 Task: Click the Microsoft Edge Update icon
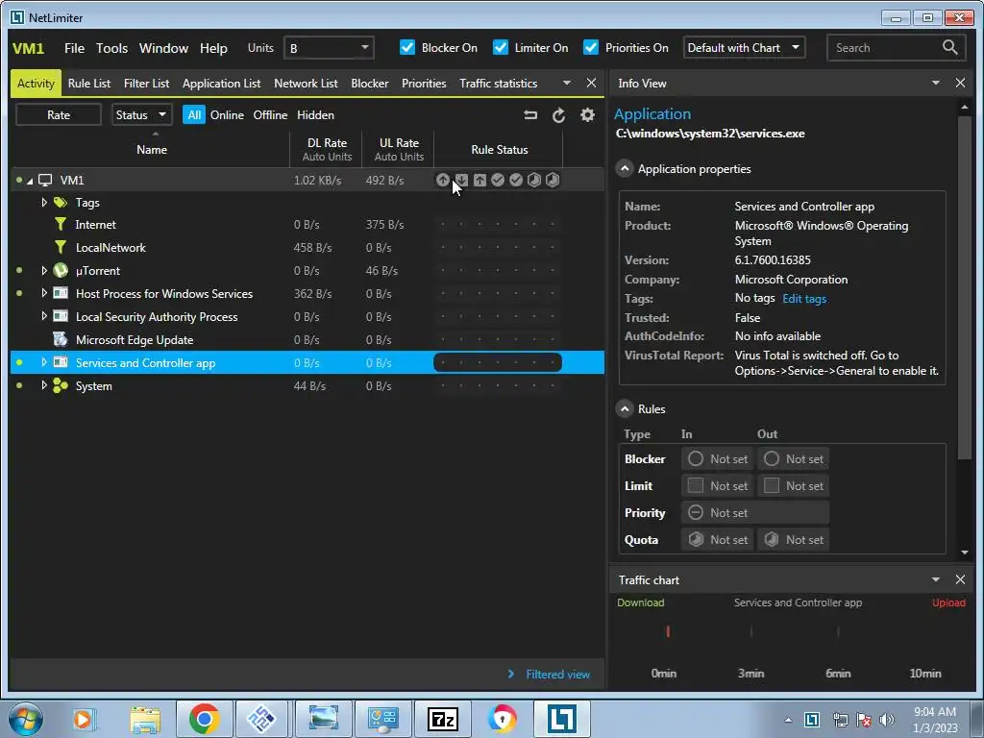point(61,339)
